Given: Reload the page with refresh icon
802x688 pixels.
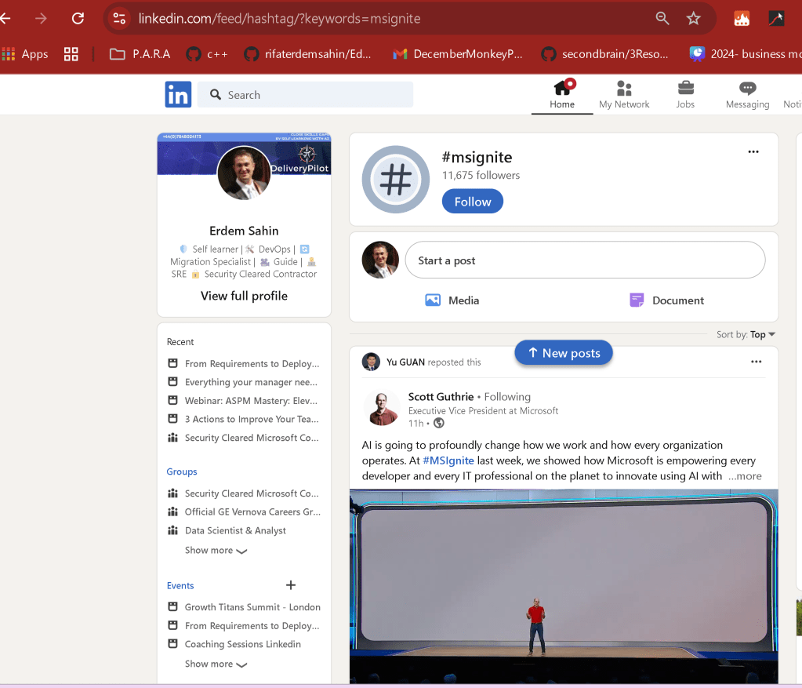Looking at the screenshot, I should pos(78,18).
